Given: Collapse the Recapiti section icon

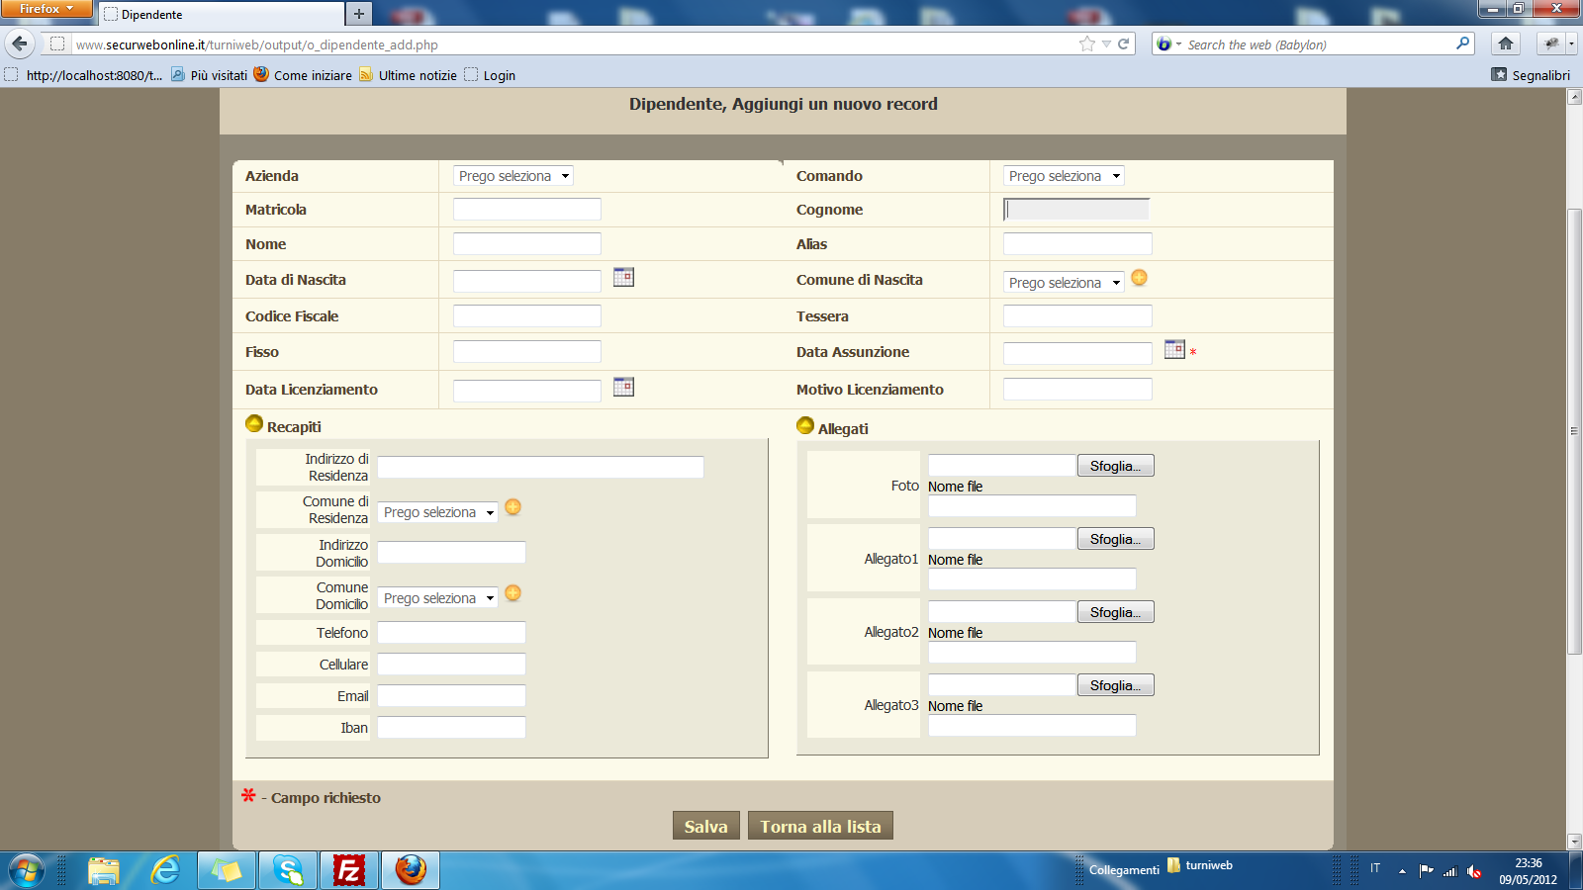Looking at the screenshot, I should click(254, 424).
